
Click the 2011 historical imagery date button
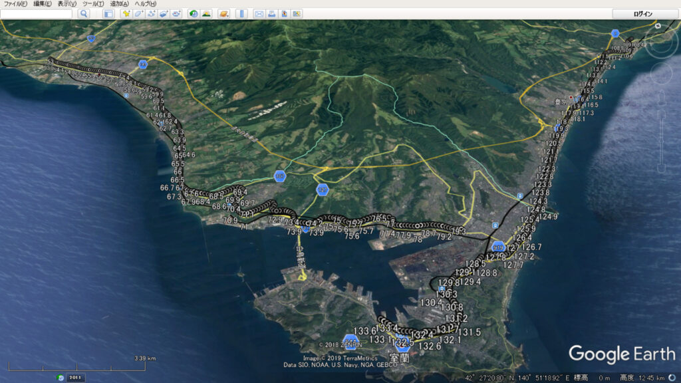tap(75, 378)
